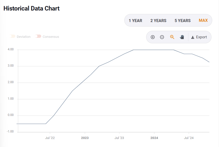Screen dimensions: 219x147
Task: Choose the MAX time range
Action: 203,21
